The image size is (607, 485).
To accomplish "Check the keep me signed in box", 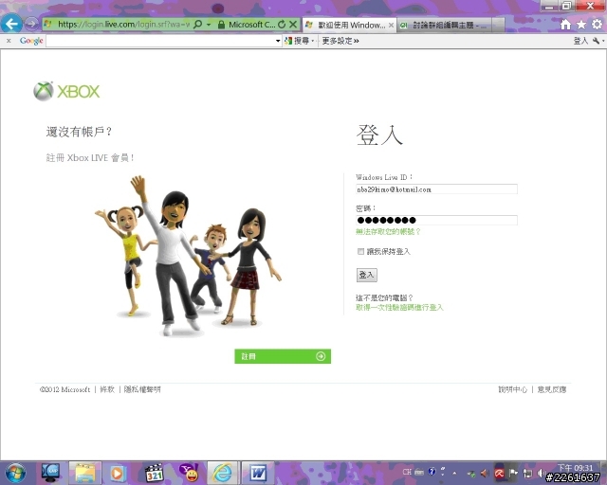I will pos(360,251).
